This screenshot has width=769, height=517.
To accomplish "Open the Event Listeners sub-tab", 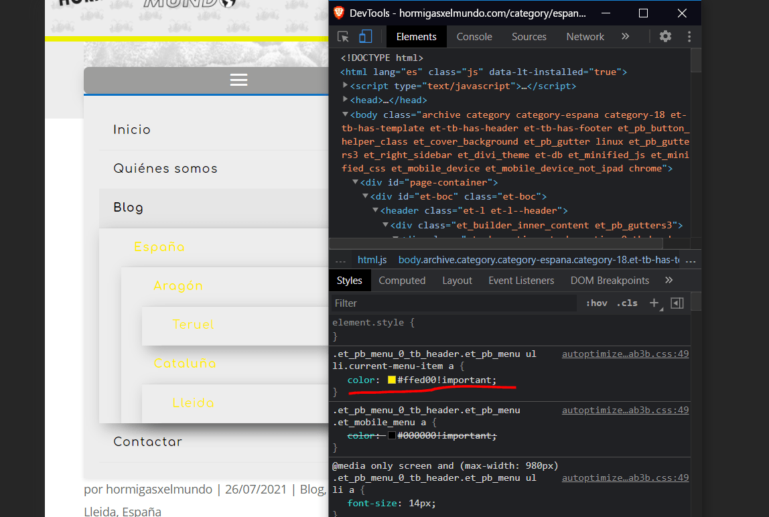I will tap(521, 281).
